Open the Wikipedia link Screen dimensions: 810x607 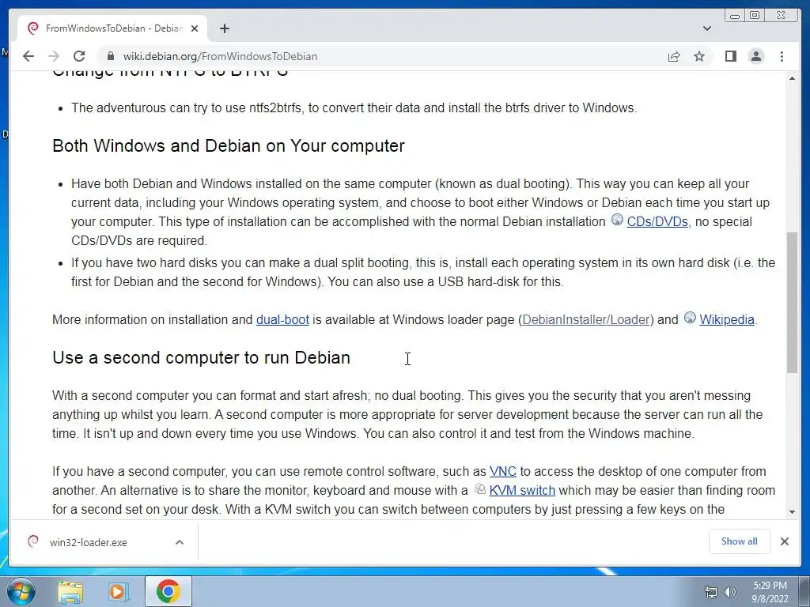pyautogui.click(x=727, y=320)
